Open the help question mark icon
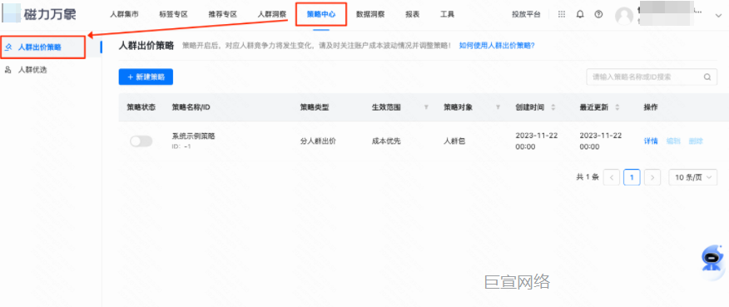729x307 pixels. pyautogui.click(x=599, y=14)
